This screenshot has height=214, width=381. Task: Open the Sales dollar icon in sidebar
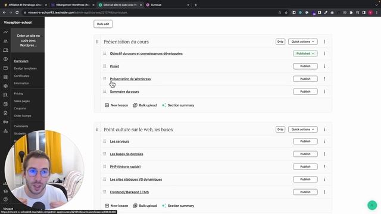[5, 59]
